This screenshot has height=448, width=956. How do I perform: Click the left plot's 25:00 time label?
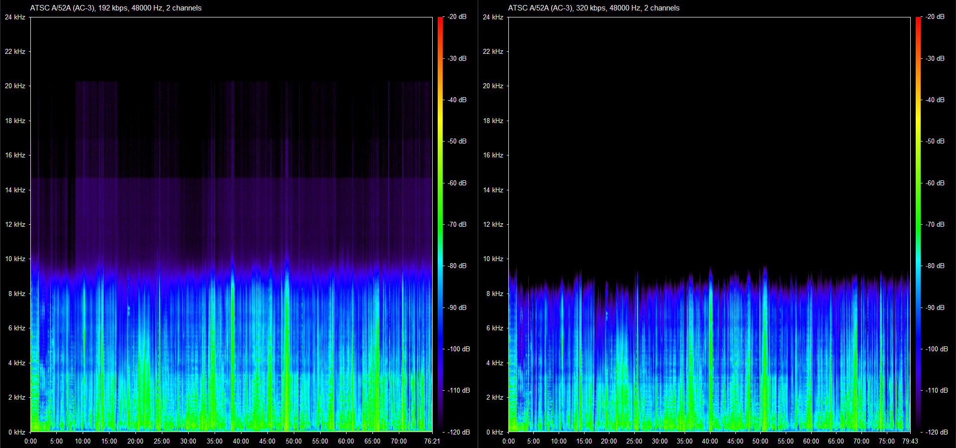pyautogui.click(x=162, y=441)
